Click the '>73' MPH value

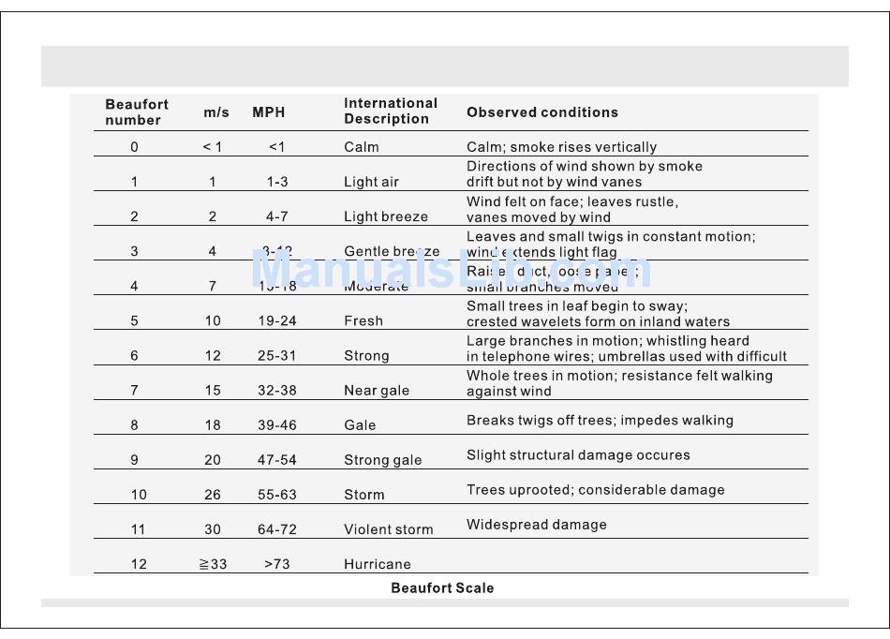277,564
